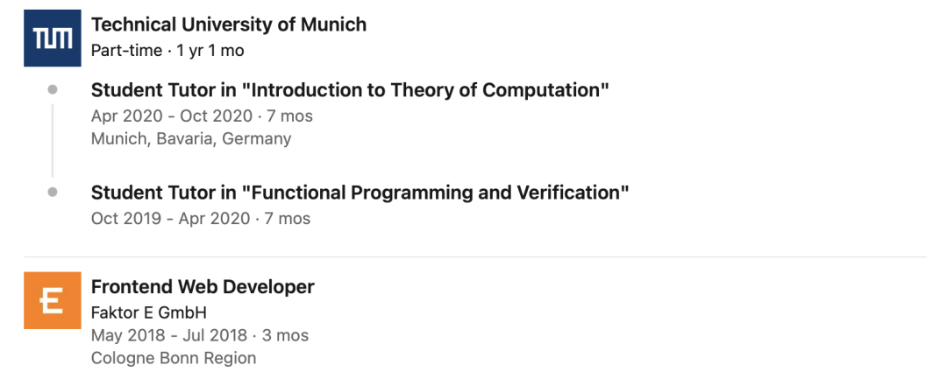Open the blue TUM university logo
This screenshot has width=947, height=372.
pos(53,38)
